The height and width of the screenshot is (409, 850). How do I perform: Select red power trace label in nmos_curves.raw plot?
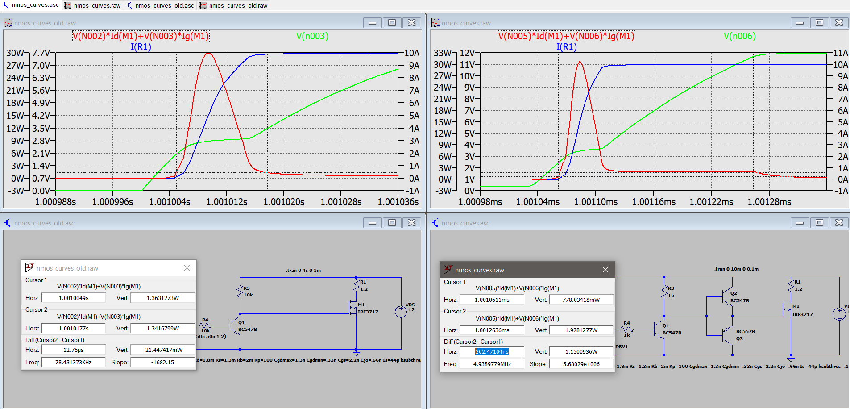pyautogui.click(x=567, y=36)
